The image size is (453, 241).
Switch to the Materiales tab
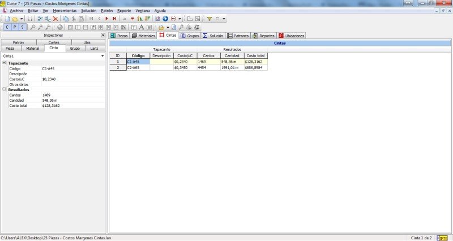point(144,35)
